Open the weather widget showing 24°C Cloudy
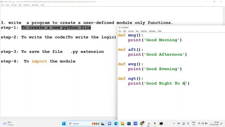Image resolution: width=225 pixels, height=127 pixels. (8, 123)
